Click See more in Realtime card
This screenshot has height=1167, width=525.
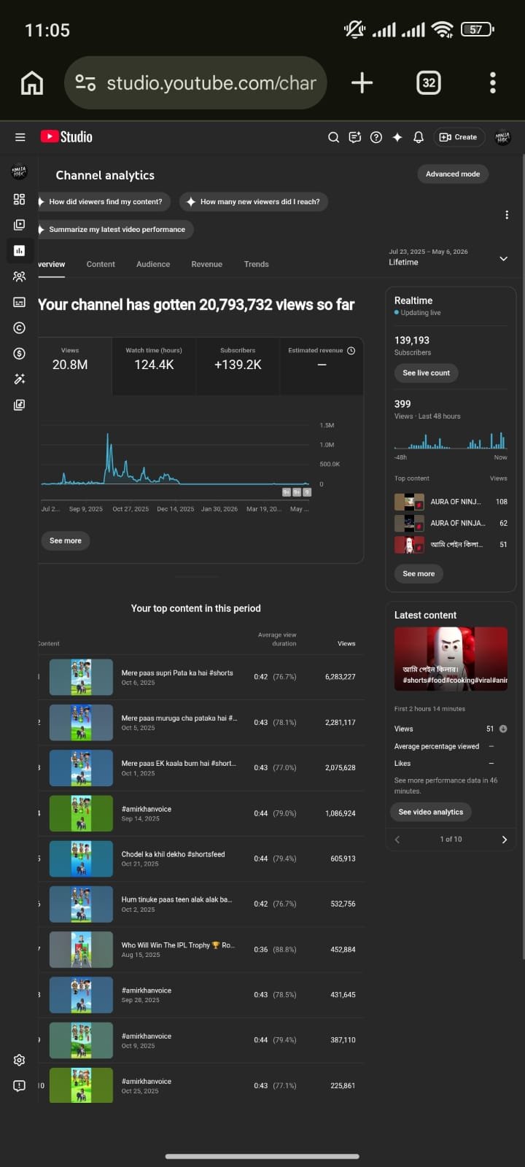tap(419, 574)
